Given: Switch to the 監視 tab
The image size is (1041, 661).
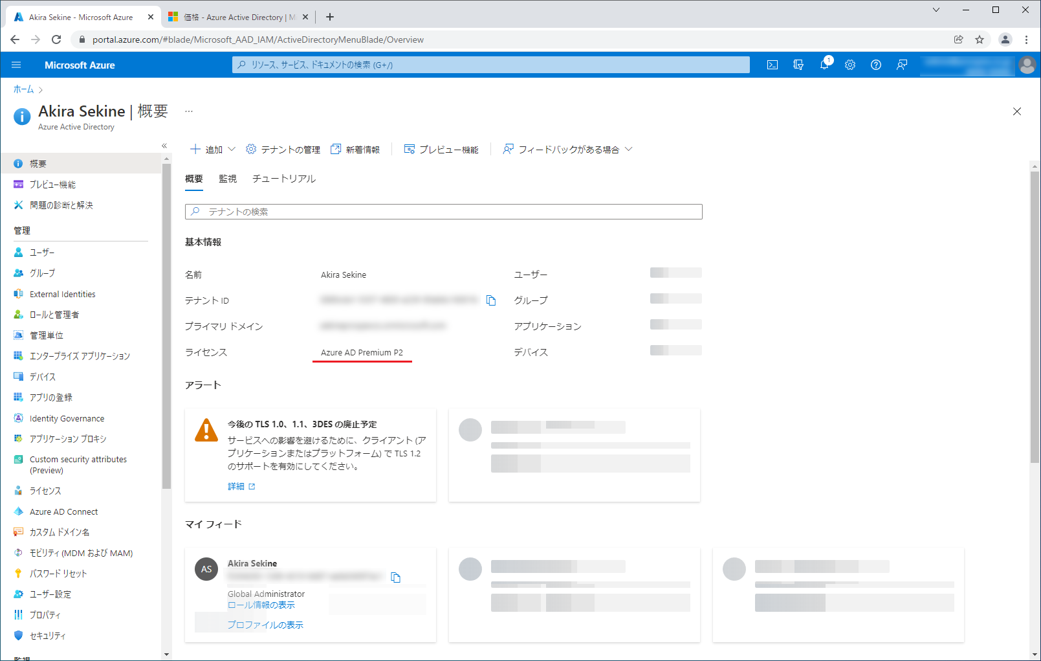Looking at the screenshot, I should coord(228,179).
